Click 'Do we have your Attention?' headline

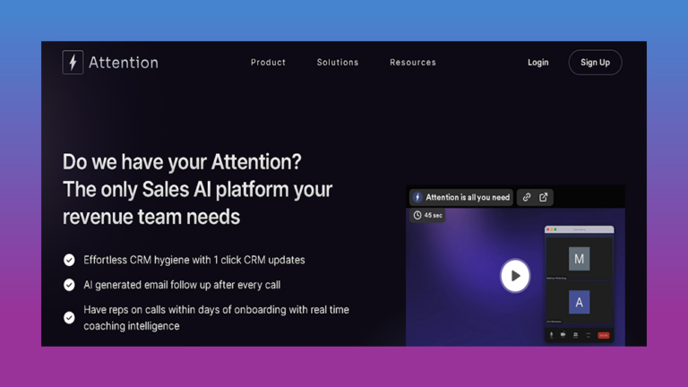(182, 162)
